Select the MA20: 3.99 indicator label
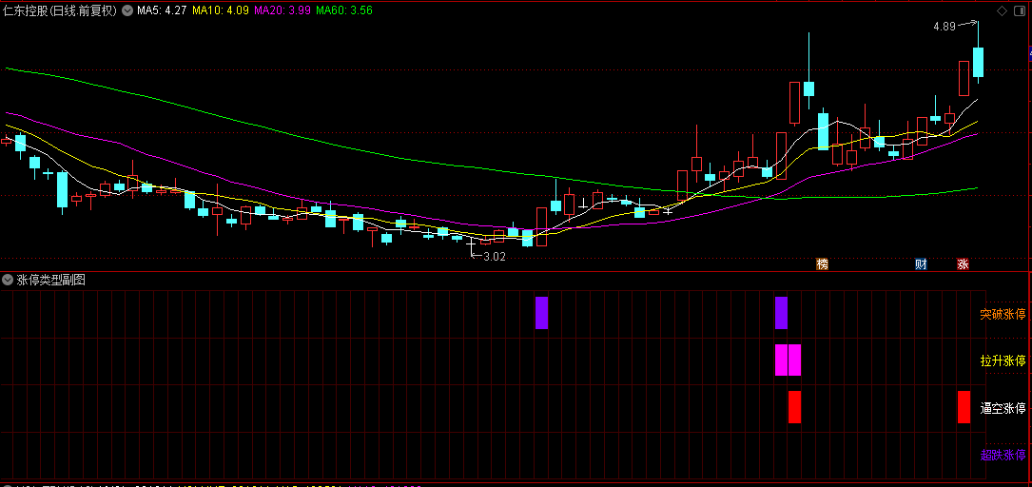The height and width of the screenshot is (487, 1032). click(282, 10)
